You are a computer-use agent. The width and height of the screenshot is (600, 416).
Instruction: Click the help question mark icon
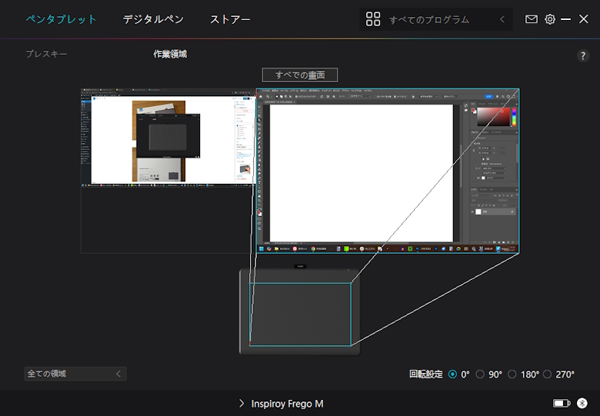pos(583,56)
